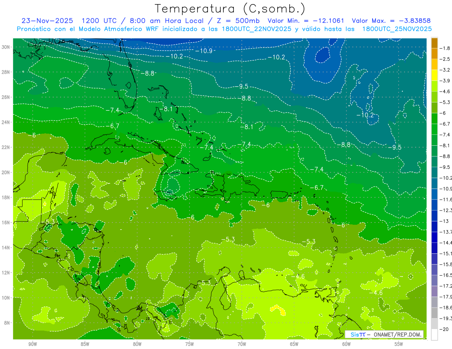
Task: Click the '30N' latitude axis label
Action: [6, 47]
